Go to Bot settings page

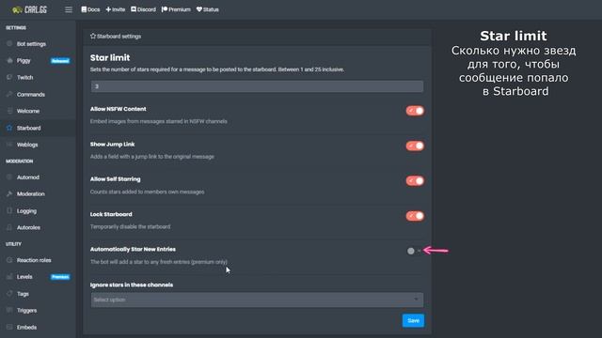(31, 44)
